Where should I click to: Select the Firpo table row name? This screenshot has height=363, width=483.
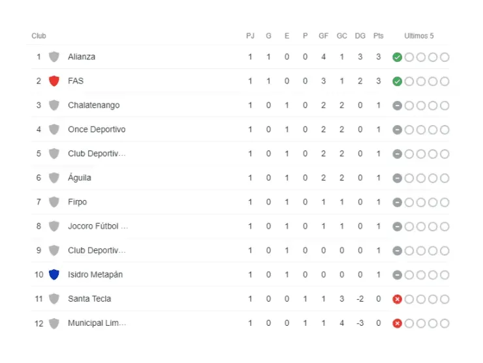coord(77,202)
